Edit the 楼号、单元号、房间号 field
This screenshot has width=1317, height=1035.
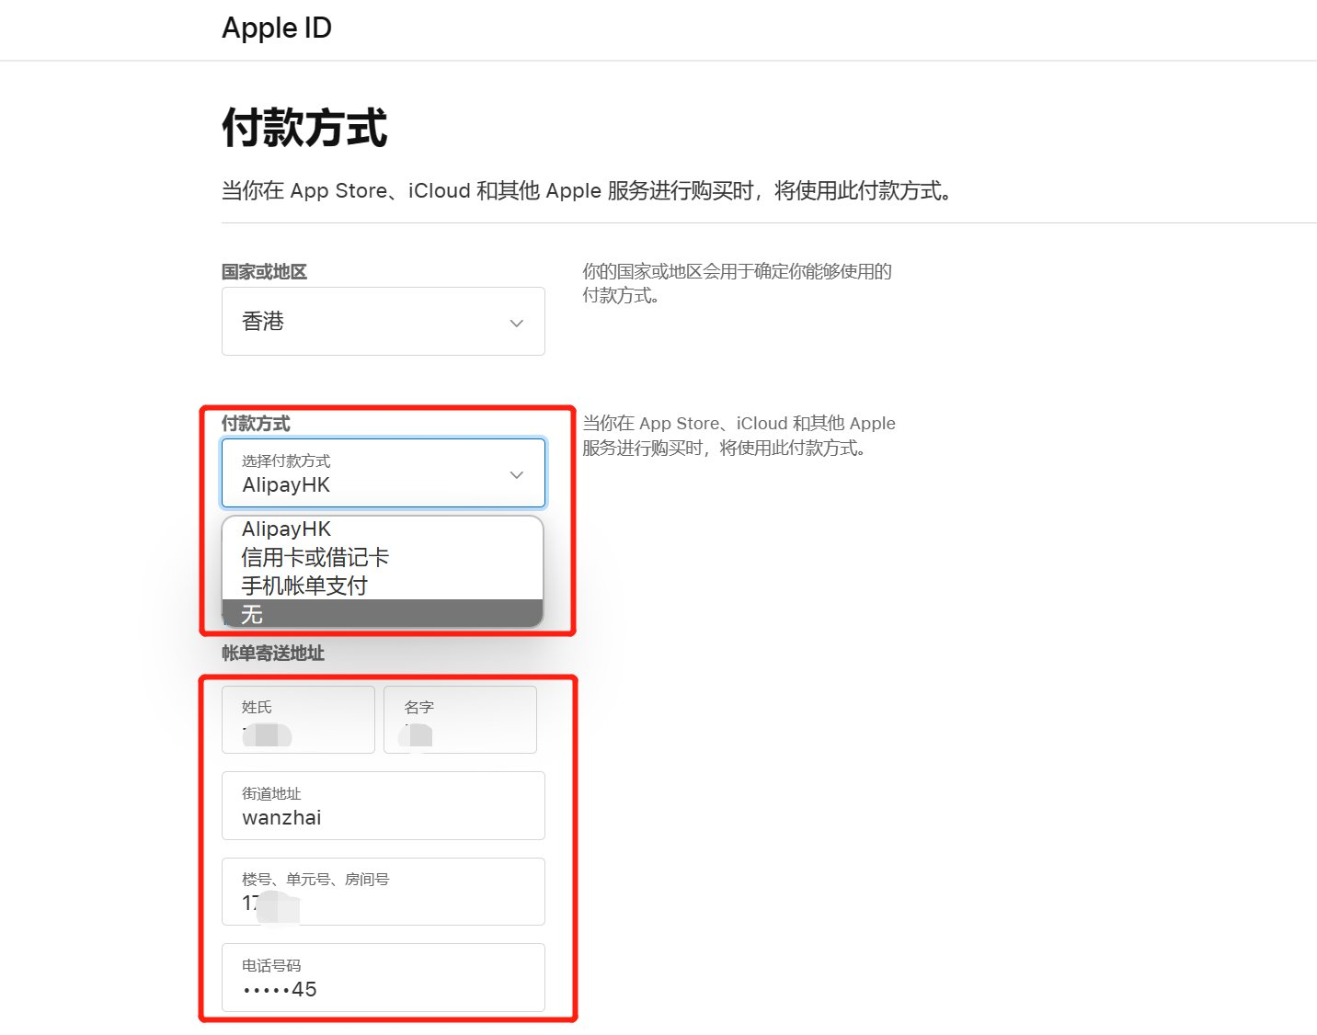click(x=383, y=892)
